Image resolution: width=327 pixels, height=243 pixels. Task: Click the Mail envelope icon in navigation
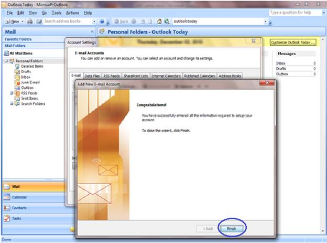[x=7, y=187]
